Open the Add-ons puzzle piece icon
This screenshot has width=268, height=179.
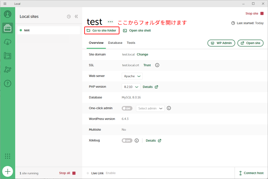point(8,70)
